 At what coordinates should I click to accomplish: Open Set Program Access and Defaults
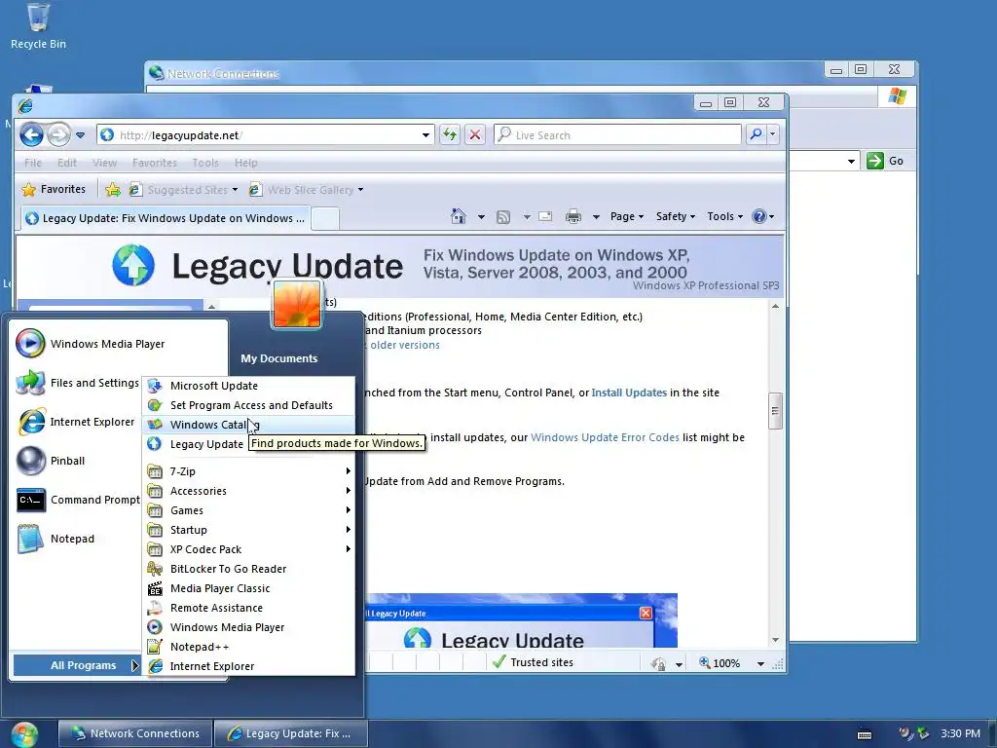click(x=248, y=405)
